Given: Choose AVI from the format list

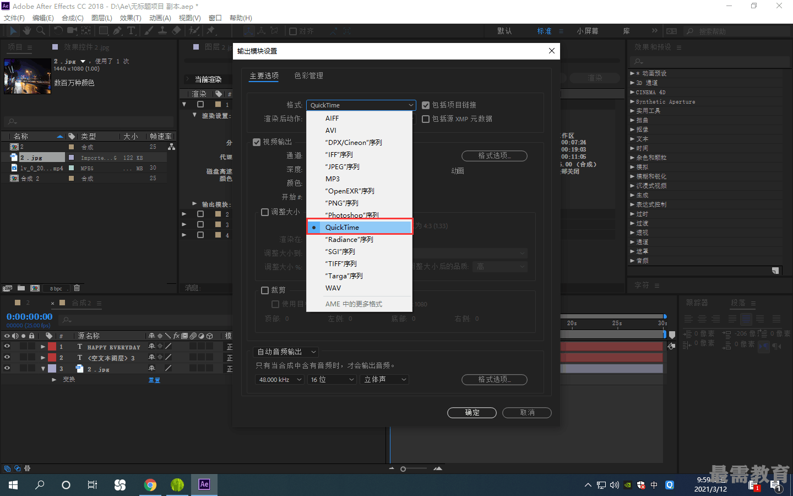Looking at the screenshot, I should (x=359, y=131).
